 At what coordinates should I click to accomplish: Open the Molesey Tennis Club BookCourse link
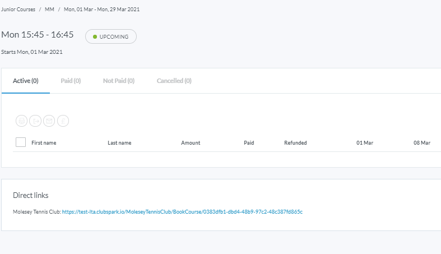(x=182, y=212)
